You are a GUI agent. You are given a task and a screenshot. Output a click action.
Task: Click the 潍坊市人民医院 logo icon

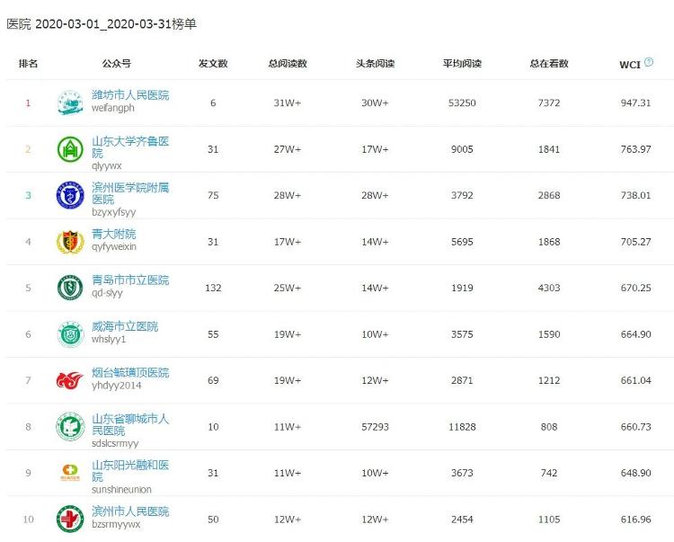[x=69, y=102]
